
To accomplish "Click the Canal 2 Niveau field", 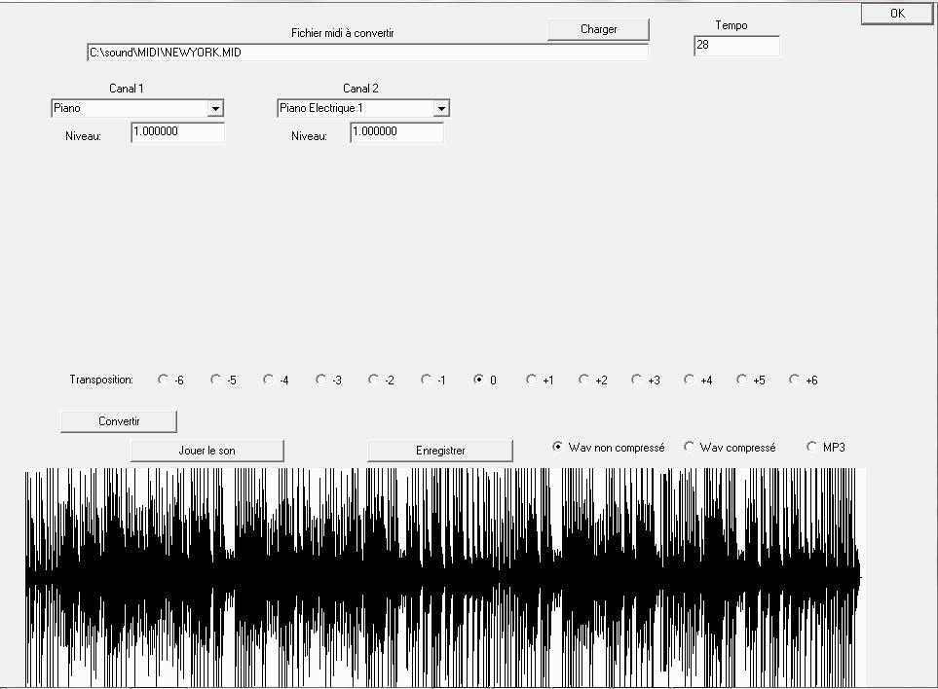I will point(396,132).
